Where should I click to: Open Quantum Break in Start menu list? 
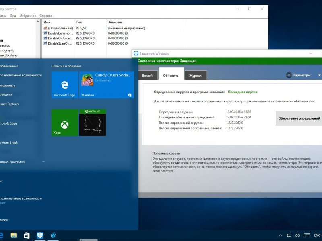[9, 143]
